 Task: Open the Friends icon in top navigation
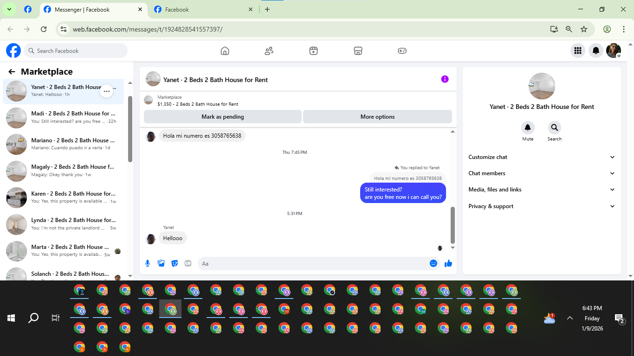269,51
